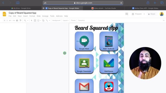Click the docs.google.com address field
Image resolution: width=166 pixels, height=93 pixels.
click(83, 3)
